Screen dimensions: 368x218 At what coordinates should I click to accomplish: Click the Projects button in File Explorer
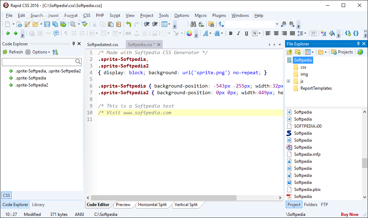point(342,52)
